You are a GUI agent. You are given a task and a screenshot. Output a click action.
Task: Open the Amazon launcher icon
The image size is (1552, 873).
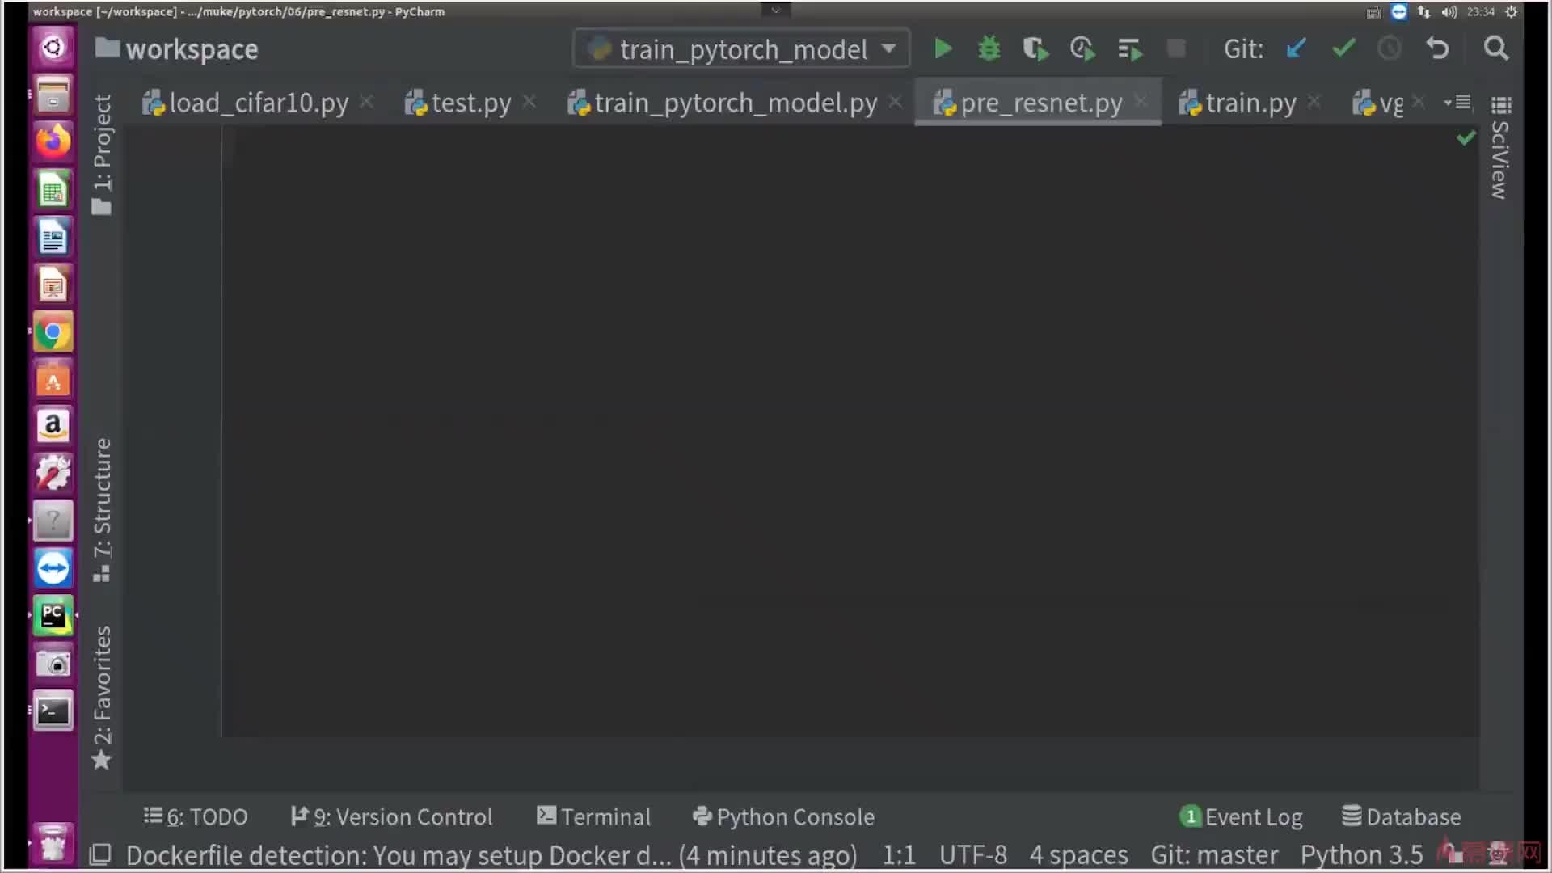53,426
